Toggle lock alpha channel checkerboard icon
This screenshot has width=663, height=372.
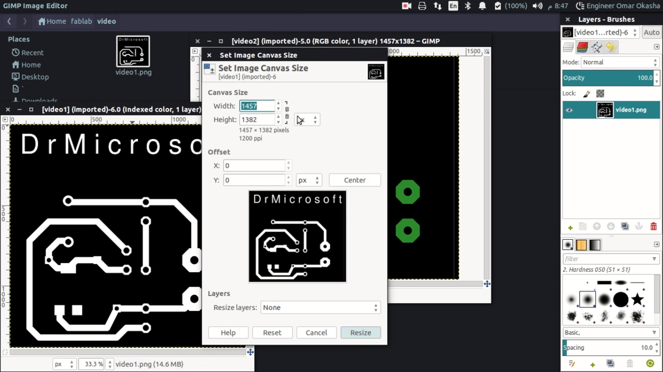tap(600, 93)
